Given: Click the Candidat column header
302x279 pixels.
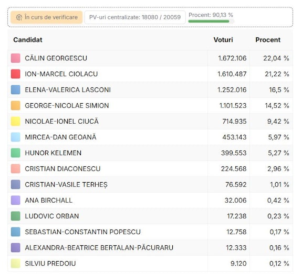Looking at the screenshot, I should coord(28,40).
